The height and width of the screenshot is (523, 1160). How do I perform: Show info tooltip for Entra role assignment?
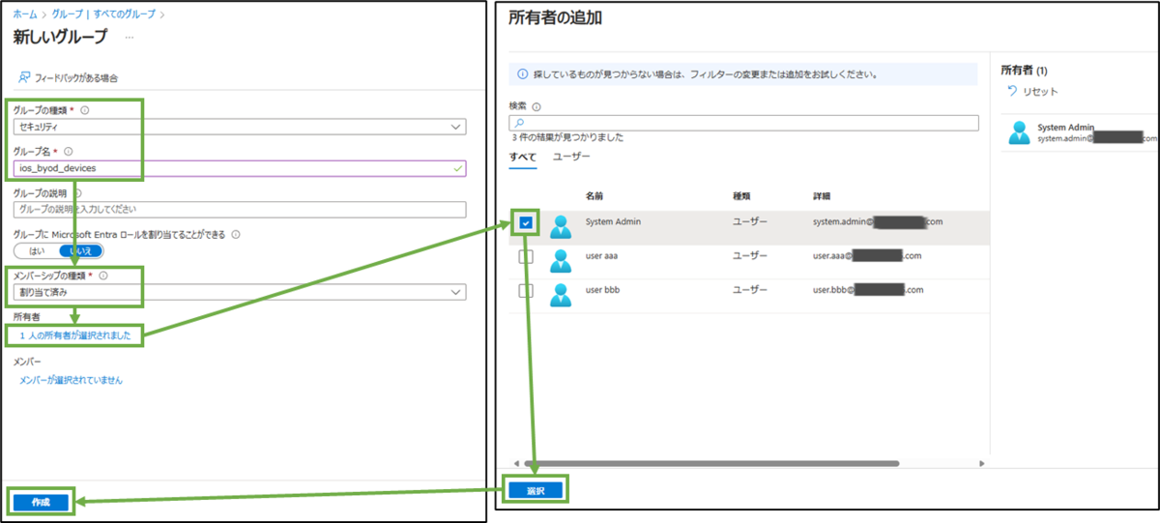tap(236, 234)
